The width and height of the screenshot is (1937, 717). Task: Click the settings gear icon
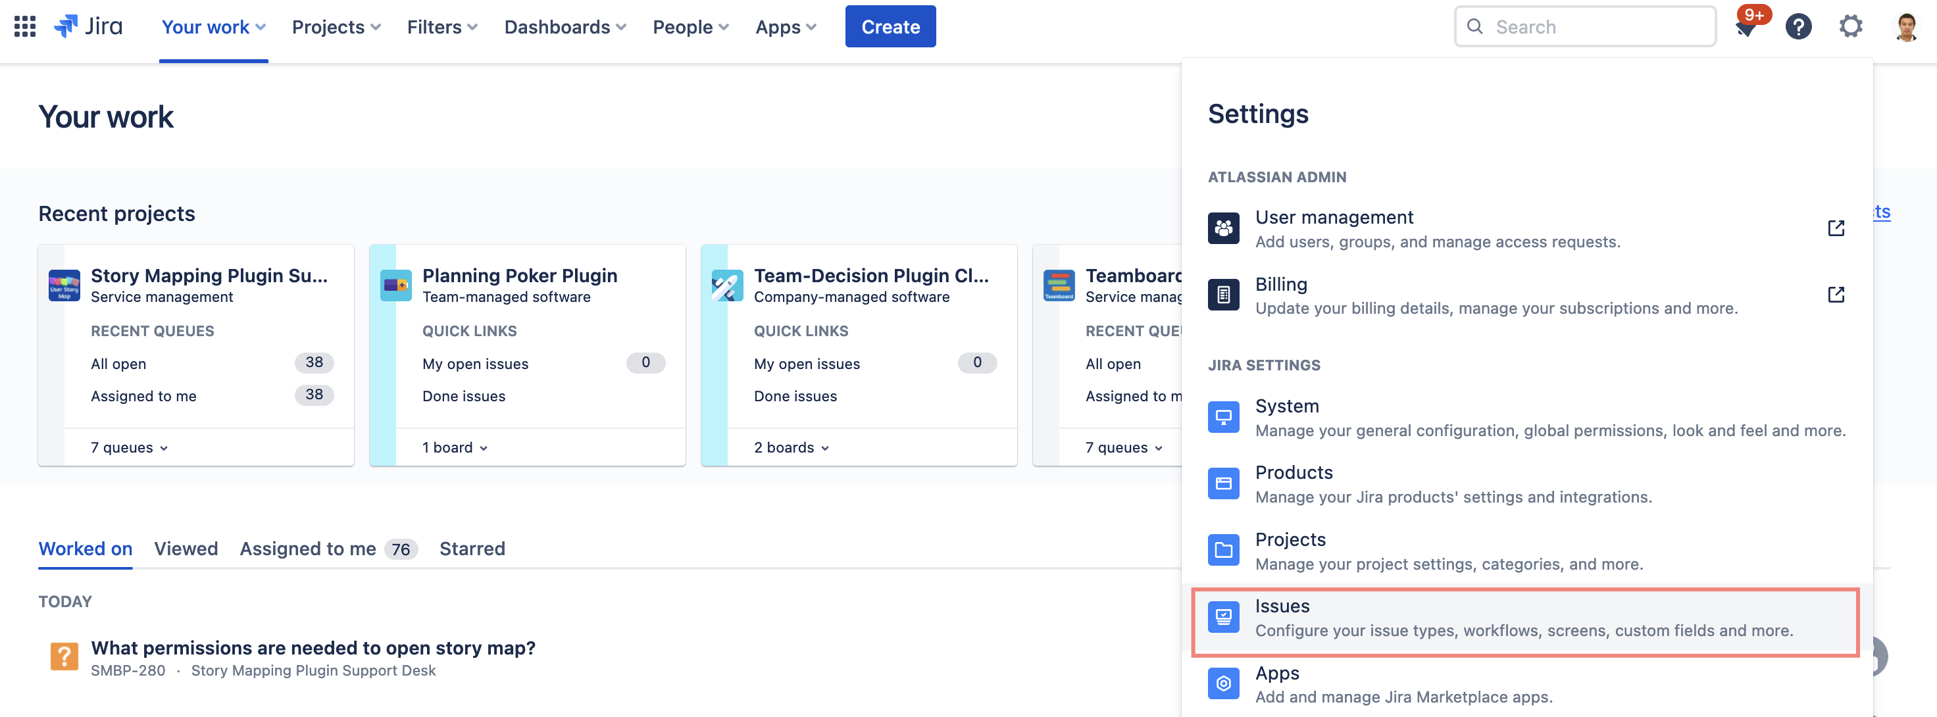coord(1851,26)
